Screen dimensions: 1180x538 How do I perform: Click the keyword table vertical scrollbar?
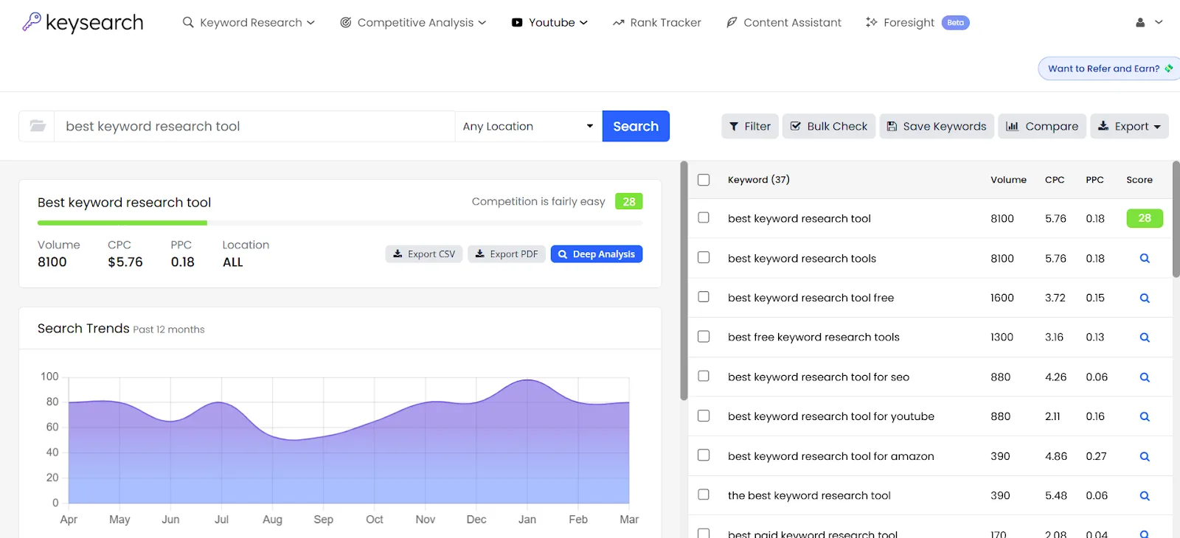pos(684,280)
